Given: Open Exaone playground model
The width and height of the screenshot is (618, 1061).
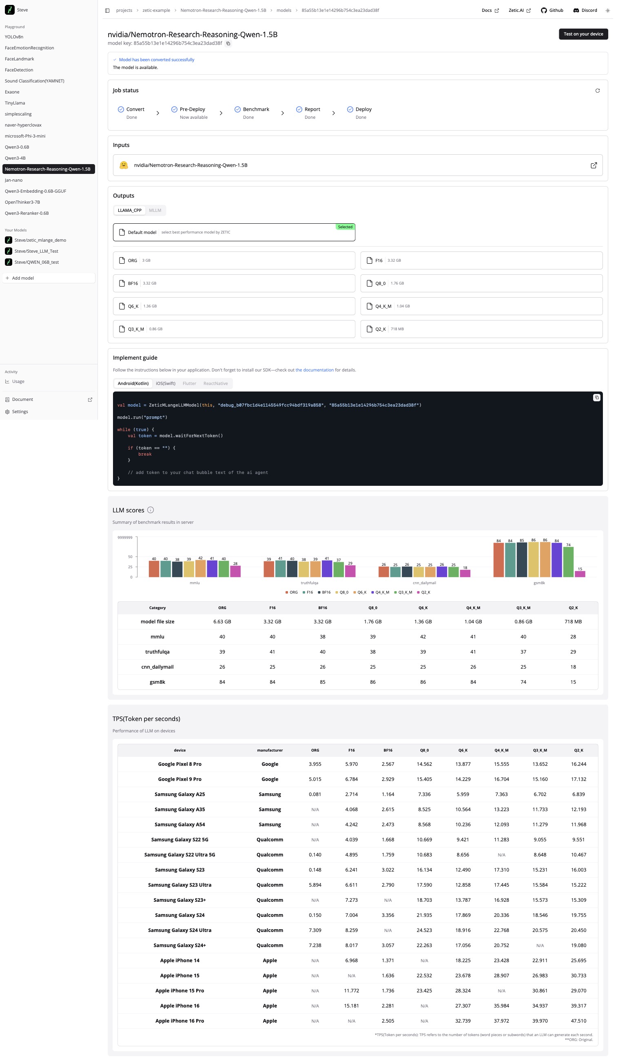Looking at the screenshot, I should click(x=49, y=93).
